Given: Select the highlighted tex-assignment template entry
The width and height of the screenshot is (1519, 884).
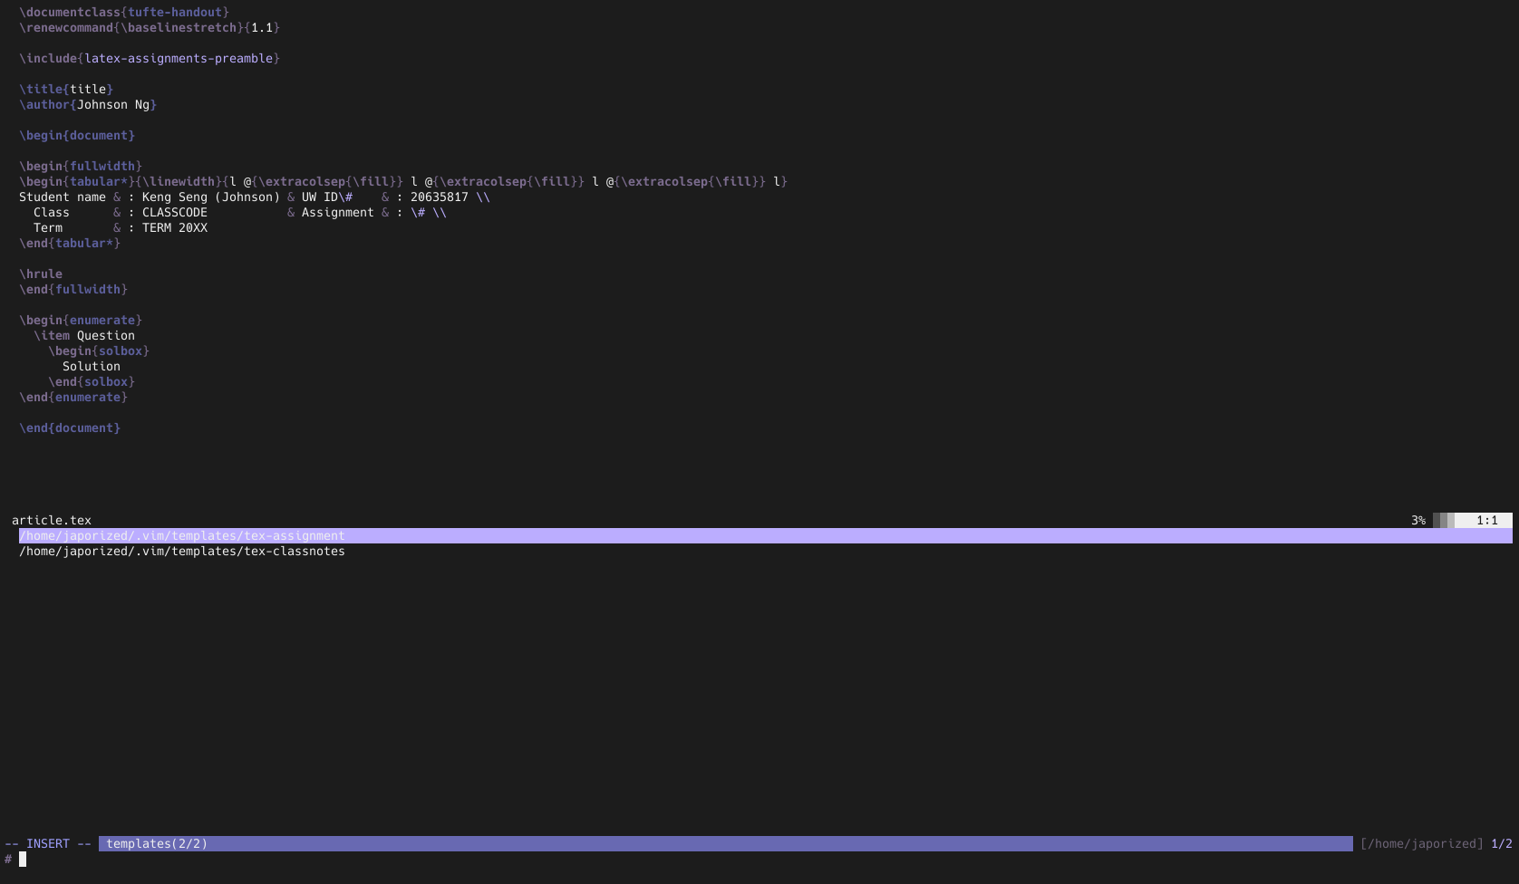Looking at the screenshot, I should (x=181, y=536).
